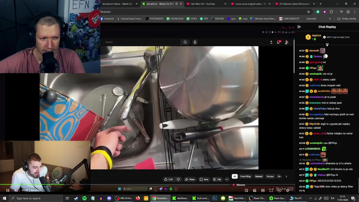The image size is (359, 202).
Task: Open the Chrome three-dot menu
Action: pos(355,12)
